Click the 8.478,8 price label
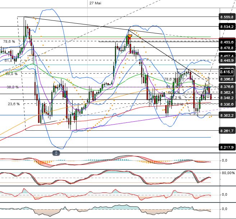 tap(227, 48)
